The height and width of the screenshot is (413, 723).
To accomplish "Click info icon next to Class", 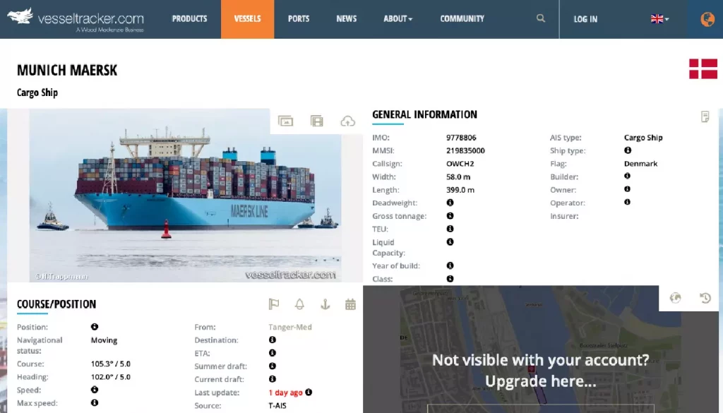I will (450, 278).
